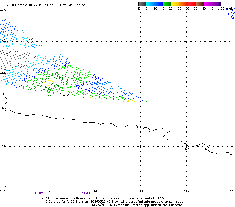
Task: Click the longitude label '138'
Action: pos(49,191)
